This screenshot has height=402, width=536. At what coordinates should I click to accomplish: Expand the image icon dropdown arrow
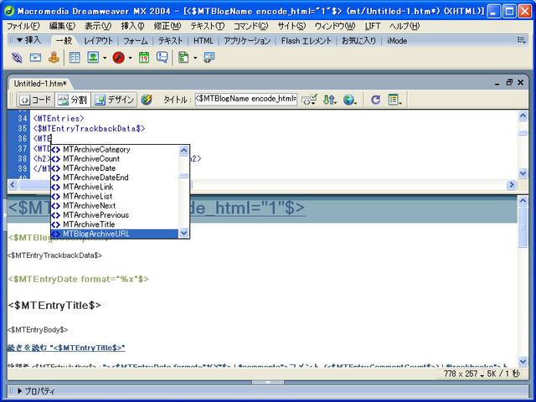pyautogui.click(x=105, y=58)
